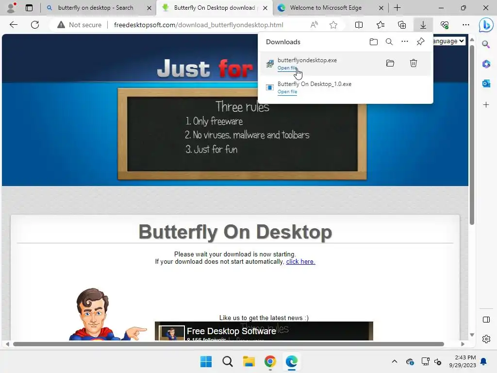Toggle the Downloads toolbar button
The height and width of the screenshot is (373, 497).
[423, 25]
